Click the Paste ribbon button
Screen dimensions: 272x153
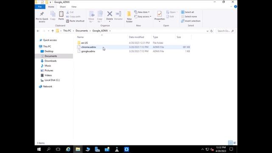61,16
